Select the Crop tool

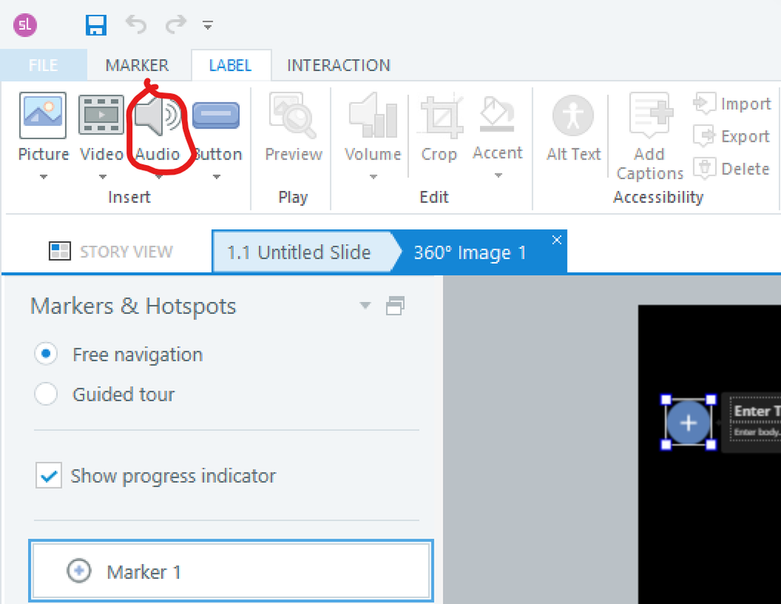pos(439,128)
